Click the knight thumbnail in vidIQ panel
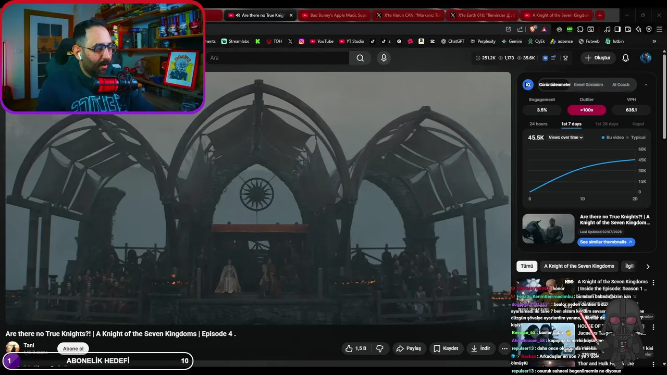The width and height of the screenshot is (667, 375). (548, 229)
